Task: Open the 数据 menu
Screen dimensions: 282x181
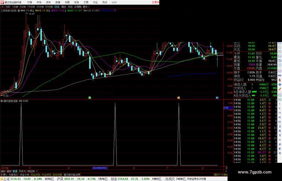Action: pyautogui.click(x=58, y=2)
